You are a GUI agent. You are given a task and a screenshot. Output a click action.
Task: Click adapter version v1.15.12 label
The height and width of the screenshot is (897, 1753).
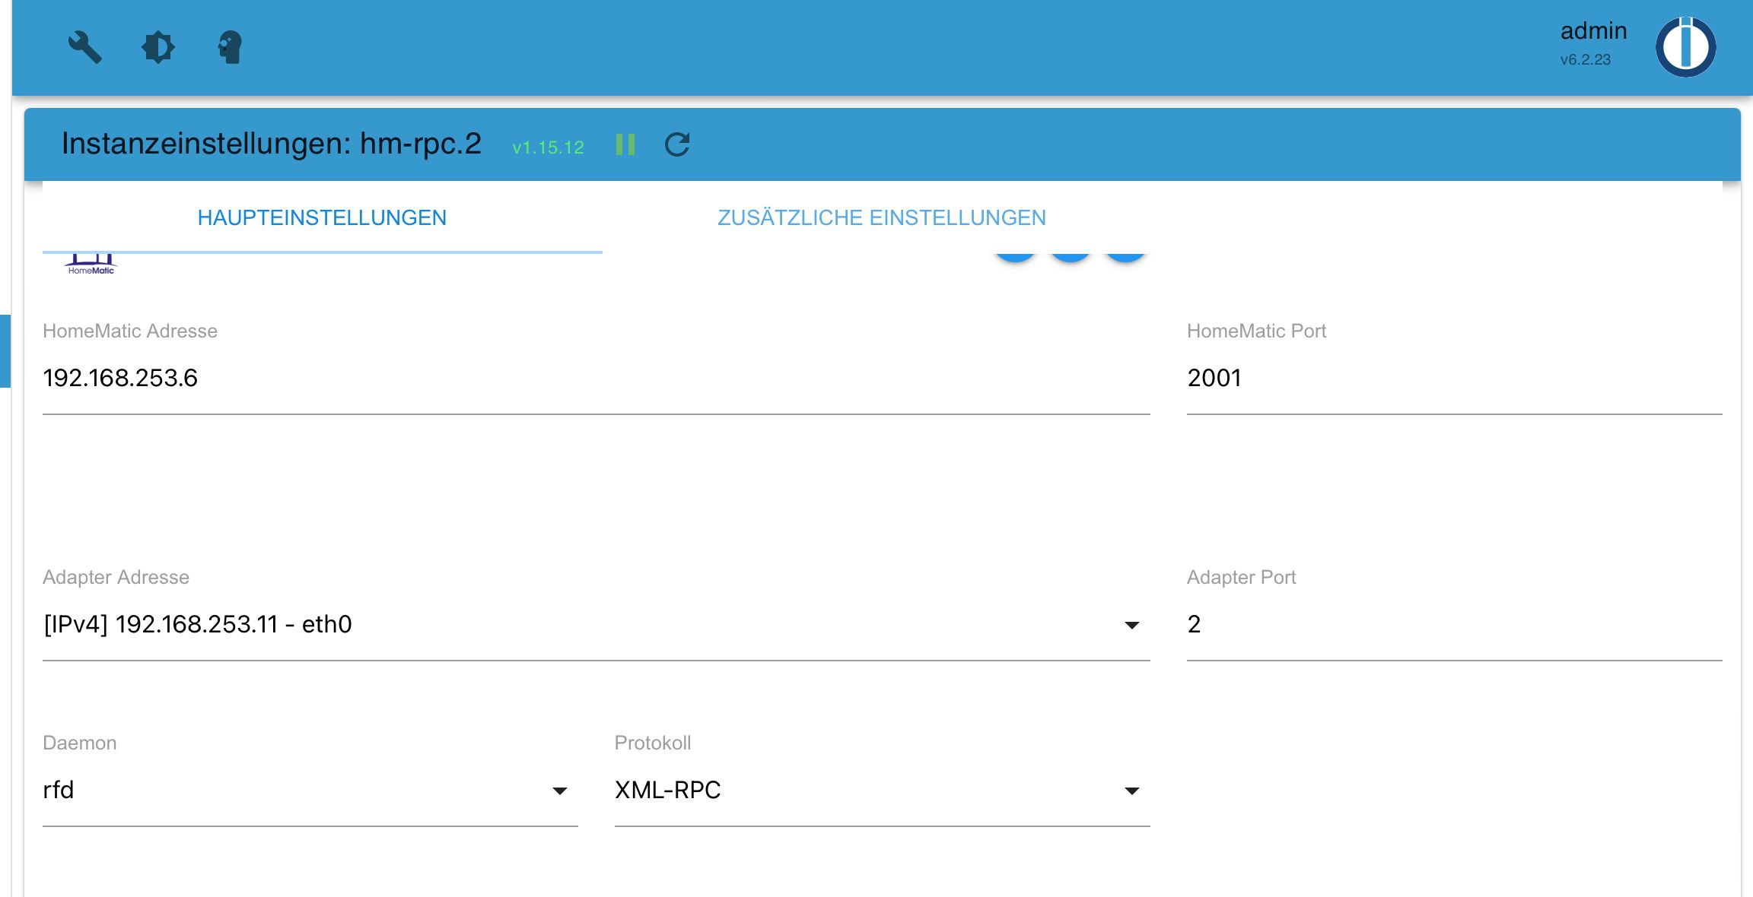[x=548, y=147]
